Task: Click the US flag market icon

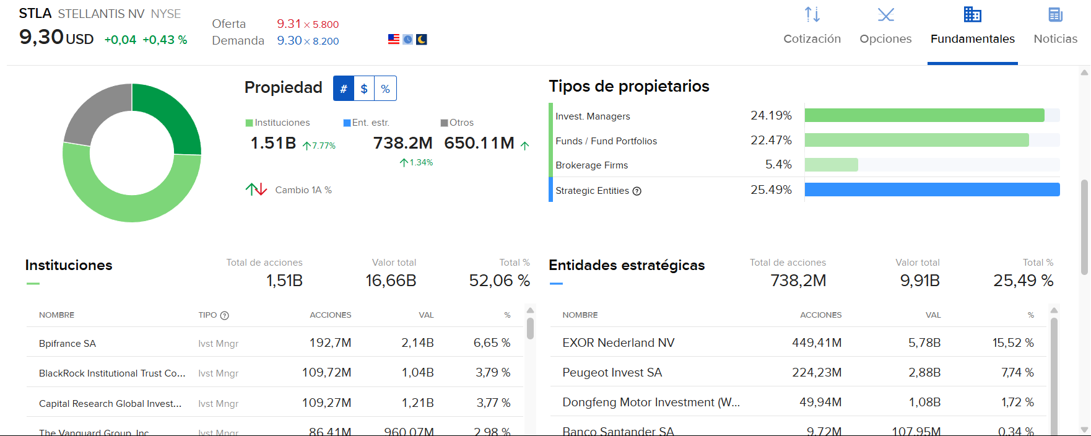Action: click(x=394, y=40)
